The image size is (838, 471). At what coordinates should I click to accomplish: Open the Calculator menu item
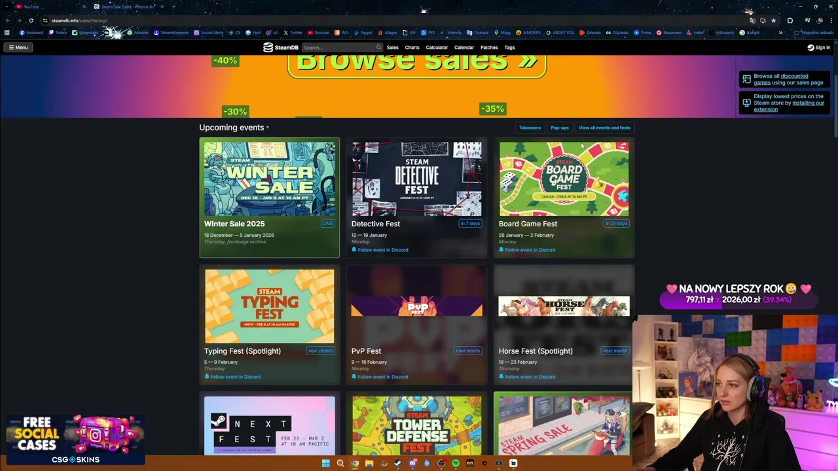coord(437,47)
